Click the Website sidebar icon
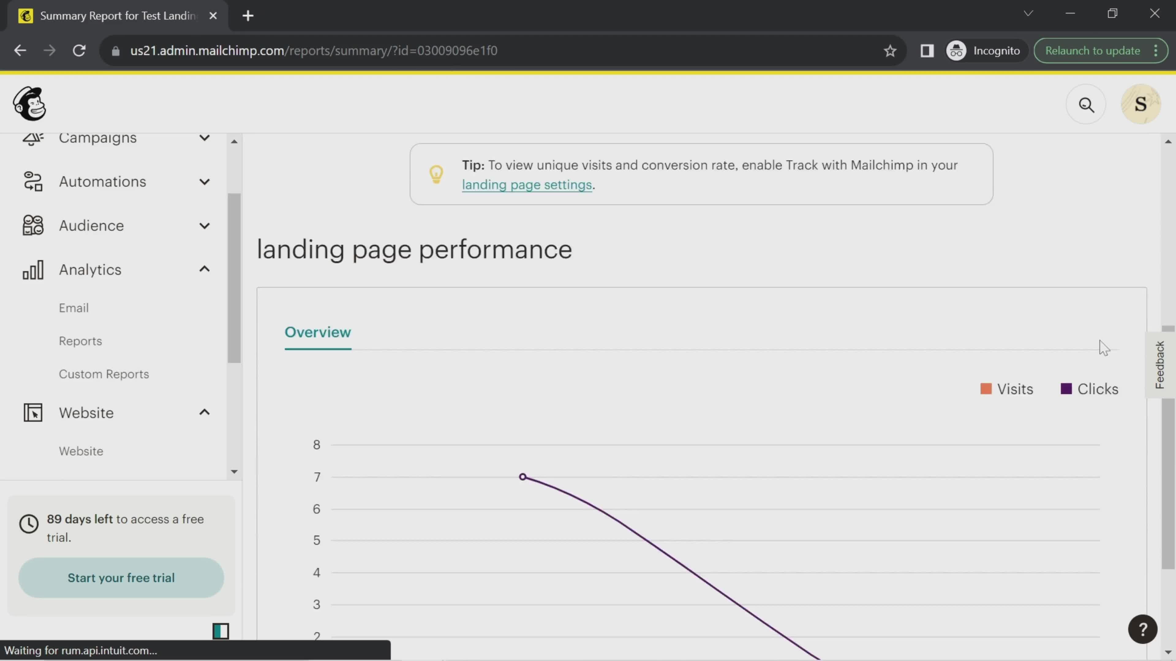This screenshot has height=661, width=1176. (32, 413)
